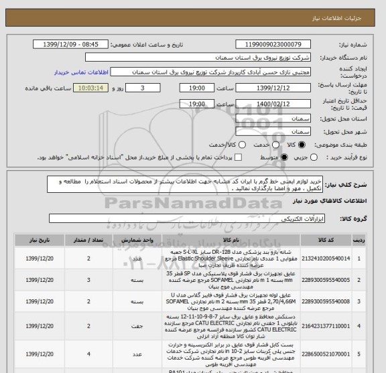Click the goods group field ابزارآلات الکتریکی
Image resolution: width=386 pixels, height=373 pixels.
187,218
